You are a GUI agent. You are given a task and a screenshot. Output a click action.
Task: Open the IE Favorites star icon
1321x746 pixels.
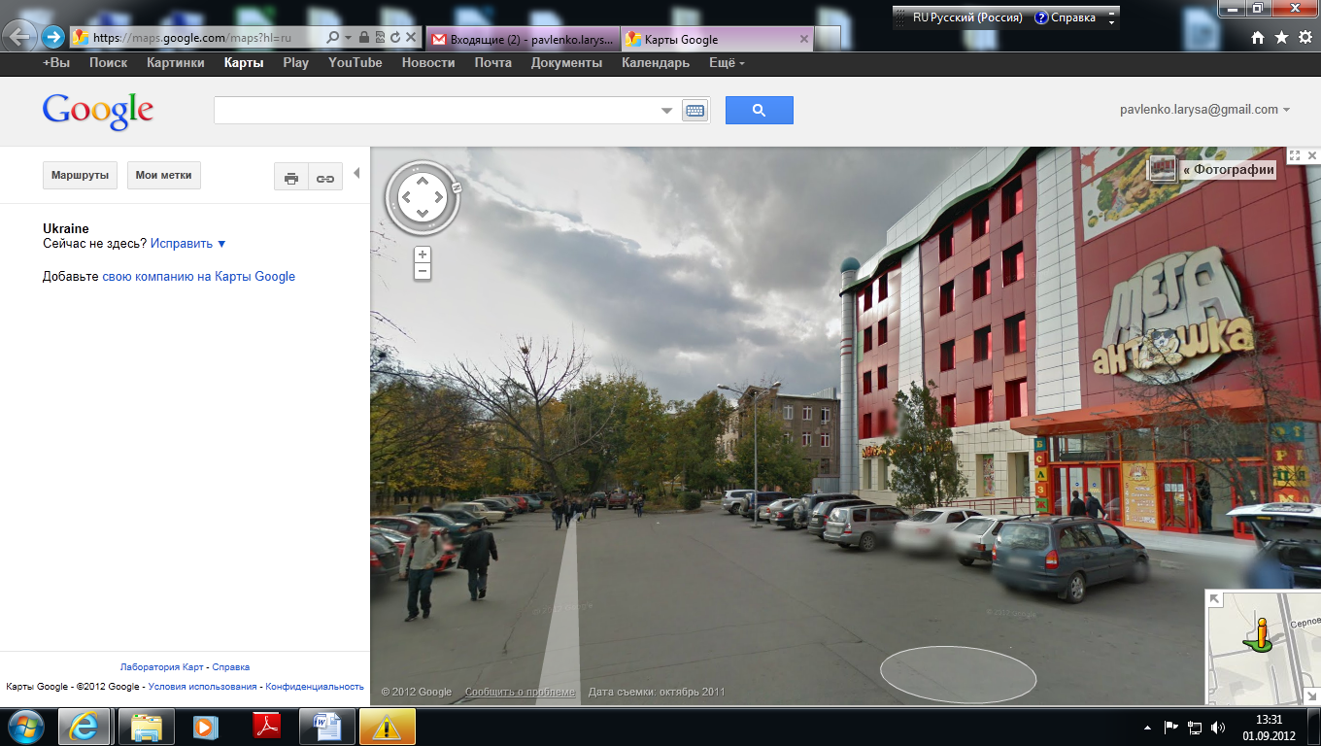coord(1281,37)
